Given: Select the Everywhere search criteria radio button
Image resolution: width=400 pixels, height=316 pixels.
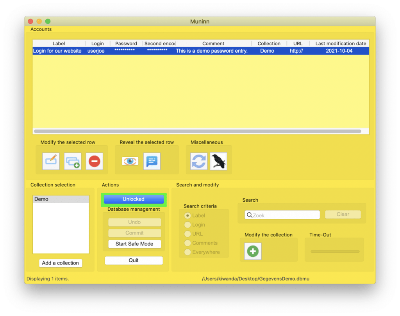Looking at the screenshot, I should click(187, 252).
